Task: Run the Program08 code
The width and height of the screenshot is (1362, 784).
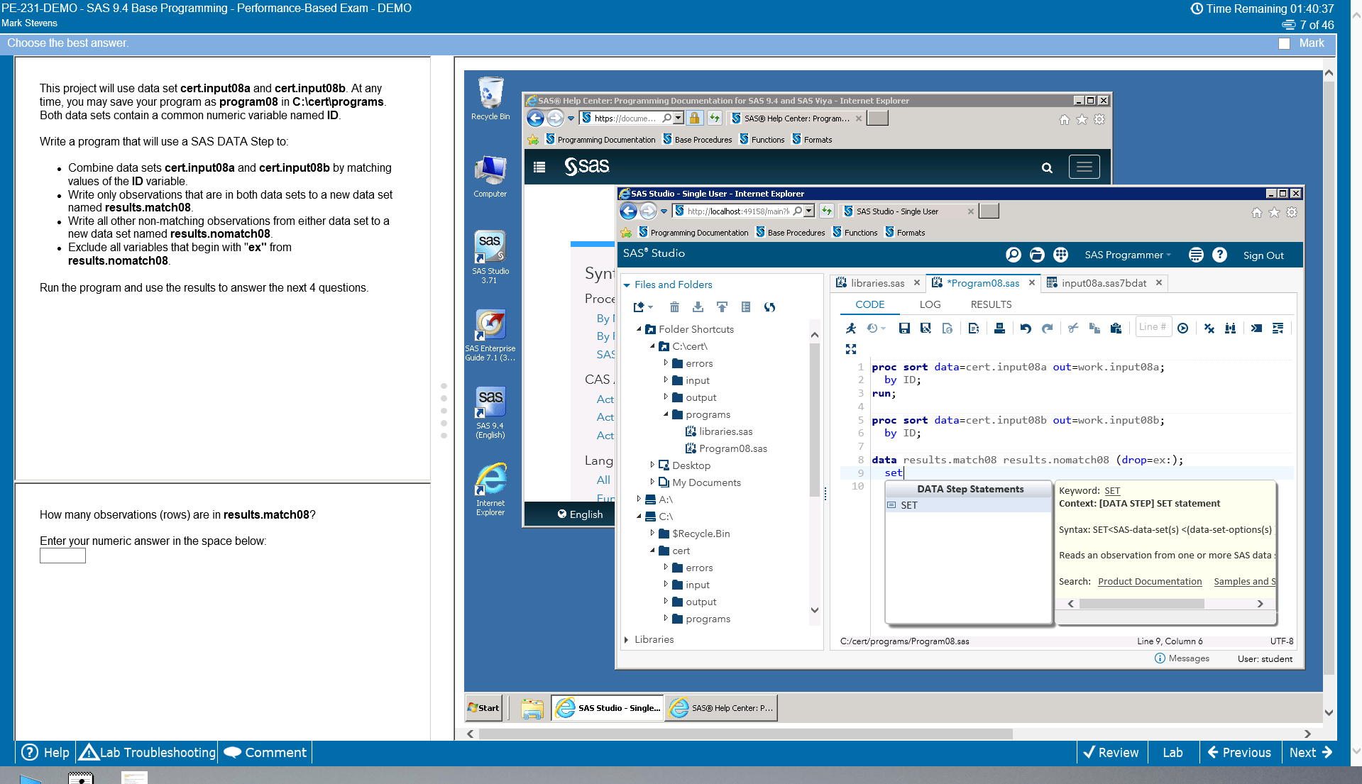Action: point(850,328)
